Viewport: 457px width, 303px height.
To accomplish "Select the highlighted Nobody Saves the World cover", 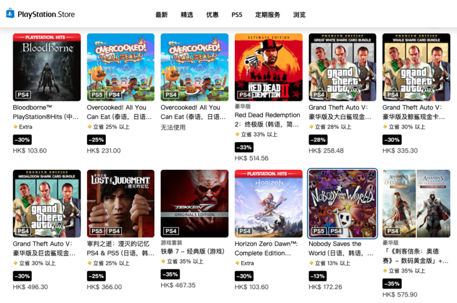I will click(x=343, y=203).
